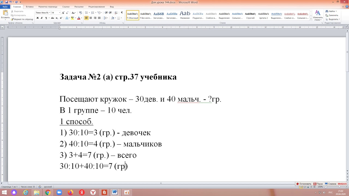Click the Text Effects glowing A icon
The width and height of the screenshot is (349, 196).
pos(67,18)
